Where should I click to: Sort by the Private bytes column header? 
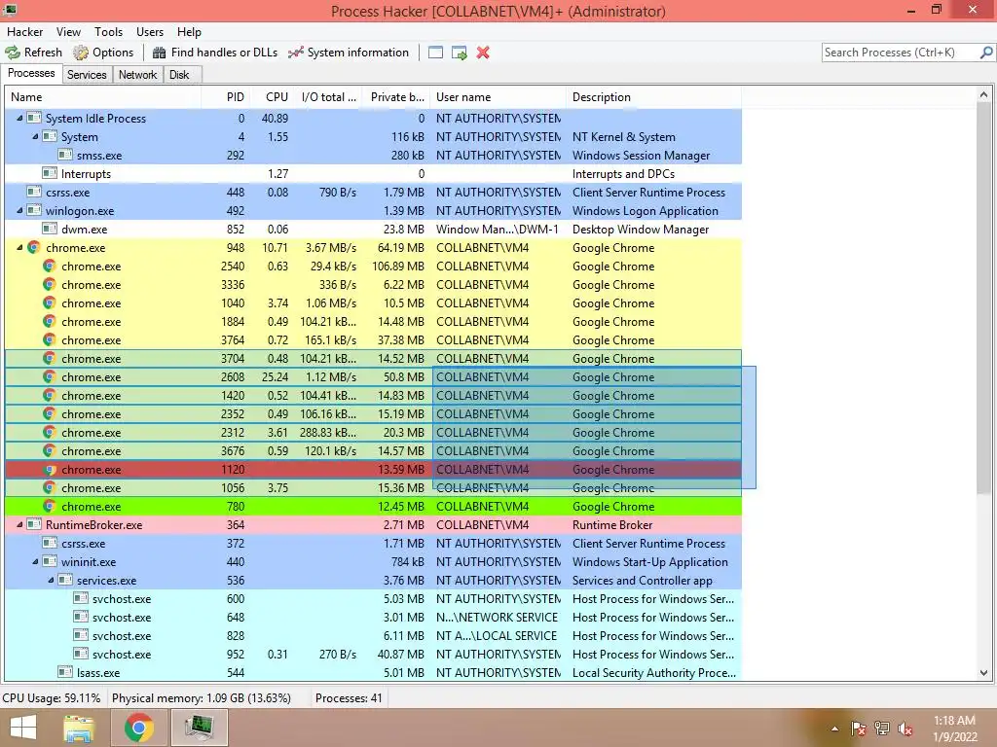397,97
